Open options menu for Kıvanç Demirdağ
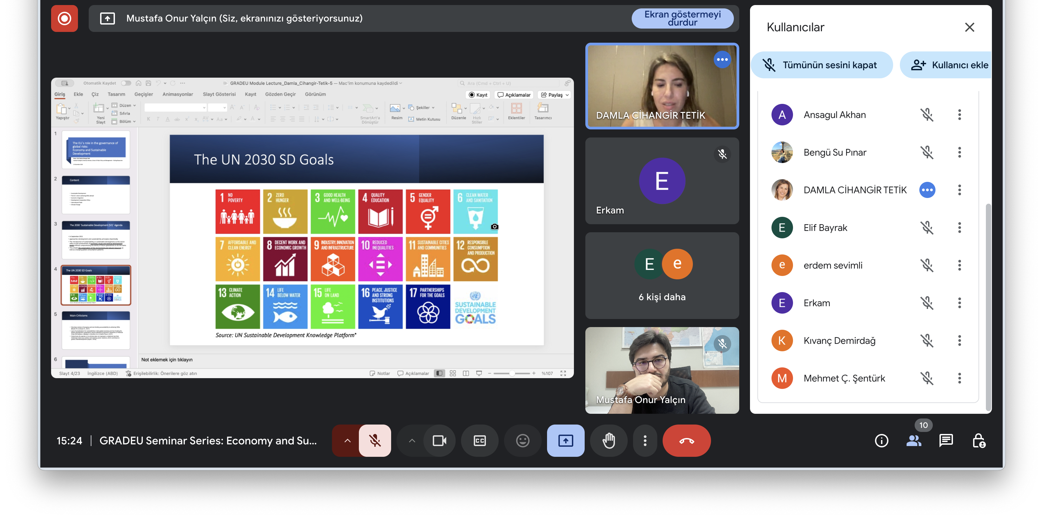1043x520 pixels. point(959,341)
